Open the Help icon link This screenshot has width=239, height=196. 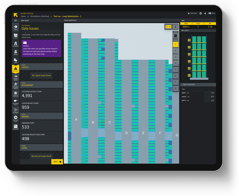(212, 13)
